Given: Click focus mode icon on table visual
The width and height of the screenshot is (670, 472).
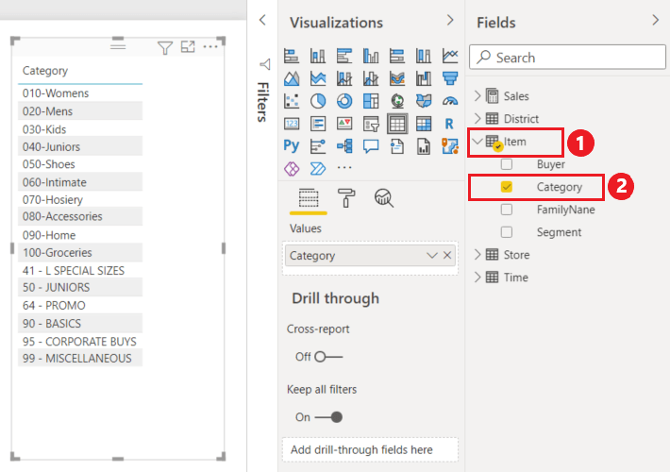Looking at the screenshot, I should point(188,46).
